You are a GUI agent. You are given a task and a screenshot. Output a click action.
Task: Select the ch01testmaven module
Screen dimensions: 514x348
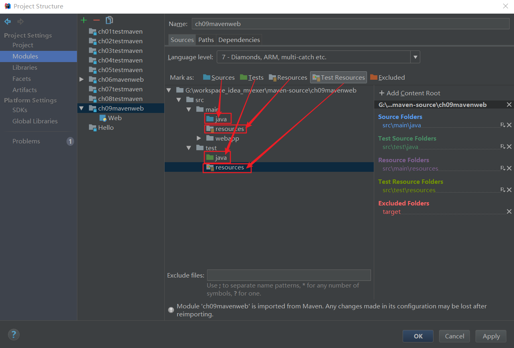click(x=121, y=32)
